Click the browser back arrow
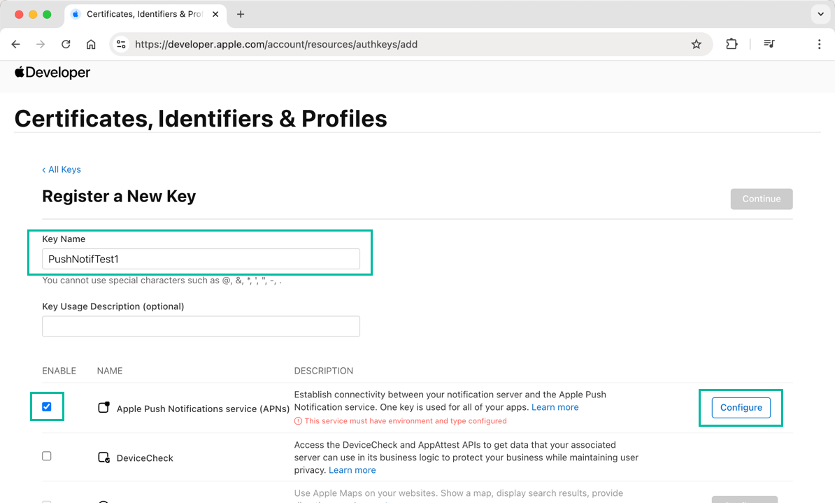 16,44
